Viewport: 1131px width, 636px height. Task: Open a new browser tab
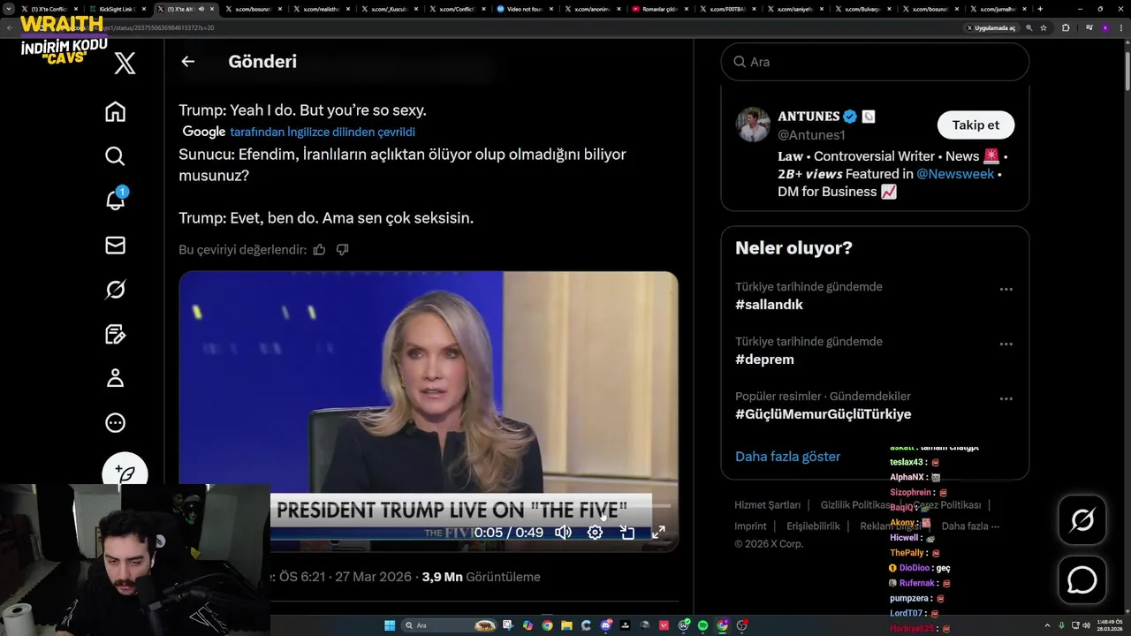point(1040,9)
